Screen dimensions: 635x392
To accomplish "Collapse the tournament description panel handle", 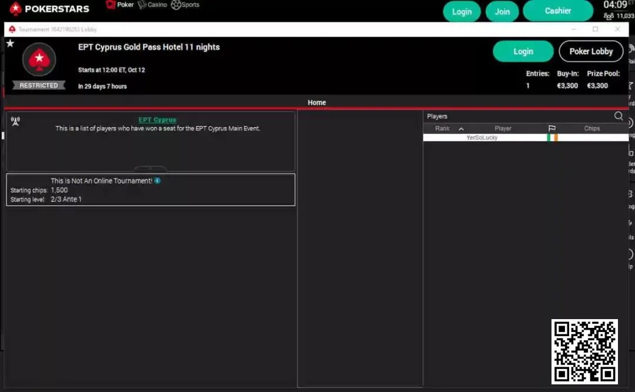I will pos(151,168).
